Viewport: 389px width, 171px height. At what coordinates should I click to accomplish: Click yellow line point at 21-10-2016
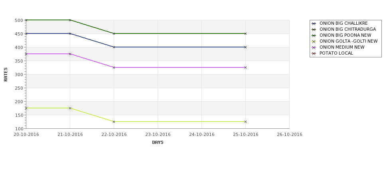[70, 108]
